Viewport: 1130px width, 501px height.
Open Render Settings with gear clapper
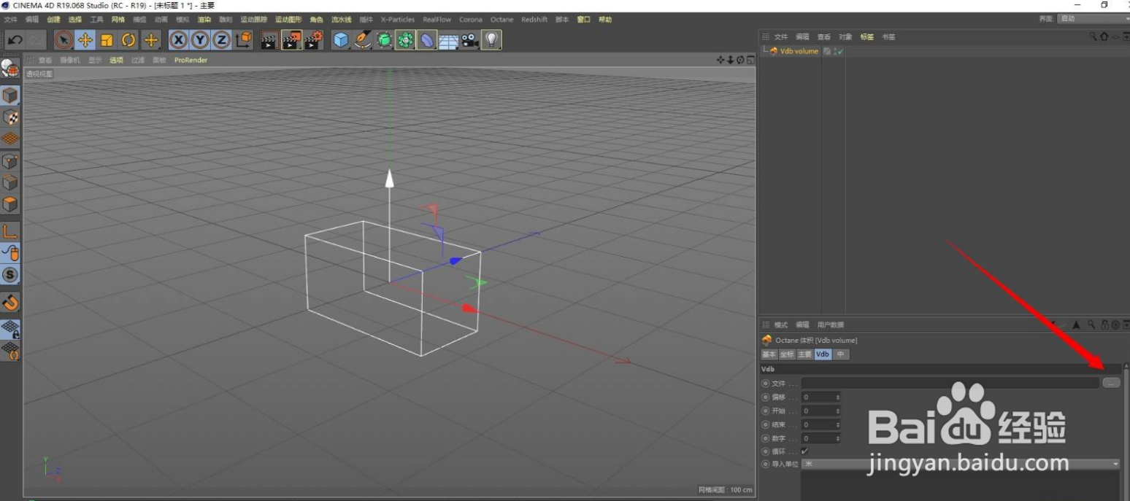tap(313, 40)
